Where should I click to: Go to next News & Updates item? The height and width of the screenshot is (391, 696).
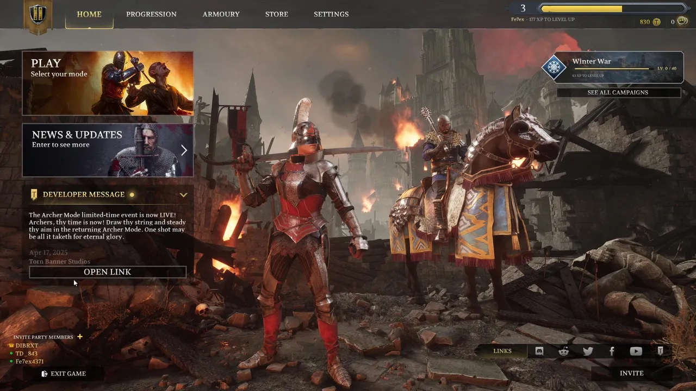184,150
